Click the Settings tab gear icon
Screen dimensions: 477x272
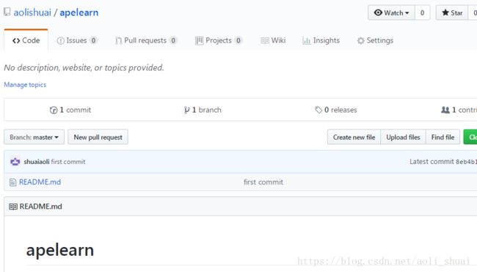(361, 40)
